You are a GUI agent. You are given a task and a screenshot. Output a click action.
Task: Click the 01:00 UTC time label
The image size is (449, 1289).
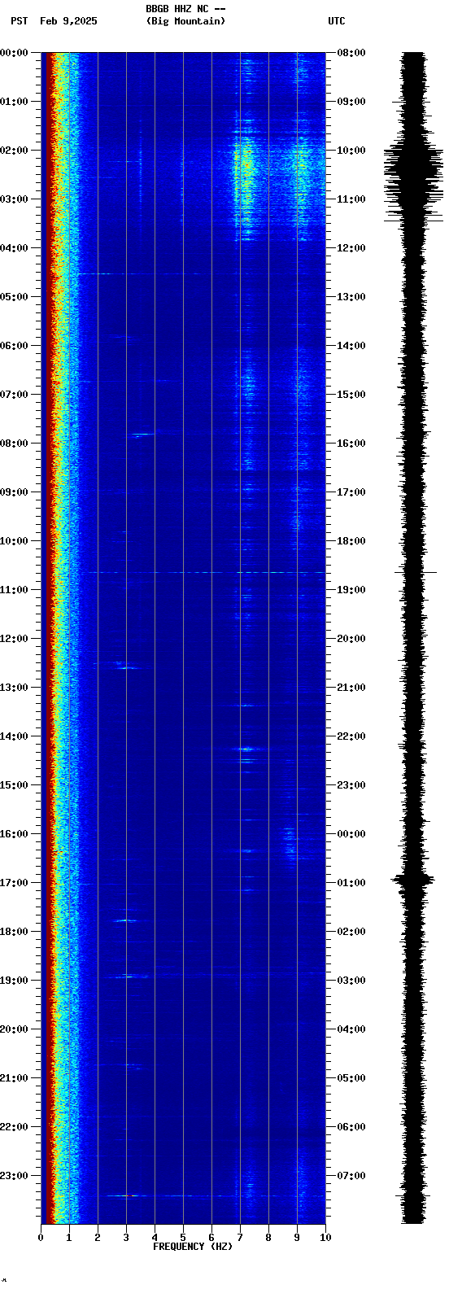[351, 883]
